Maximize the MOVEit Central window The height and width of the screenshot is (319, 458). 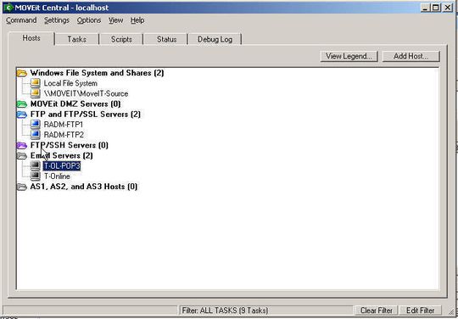click(435, 8)
